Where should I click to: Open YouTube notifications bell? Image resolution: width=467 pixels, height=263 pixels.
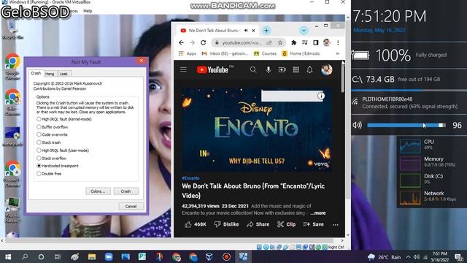(x=309, y=70)
